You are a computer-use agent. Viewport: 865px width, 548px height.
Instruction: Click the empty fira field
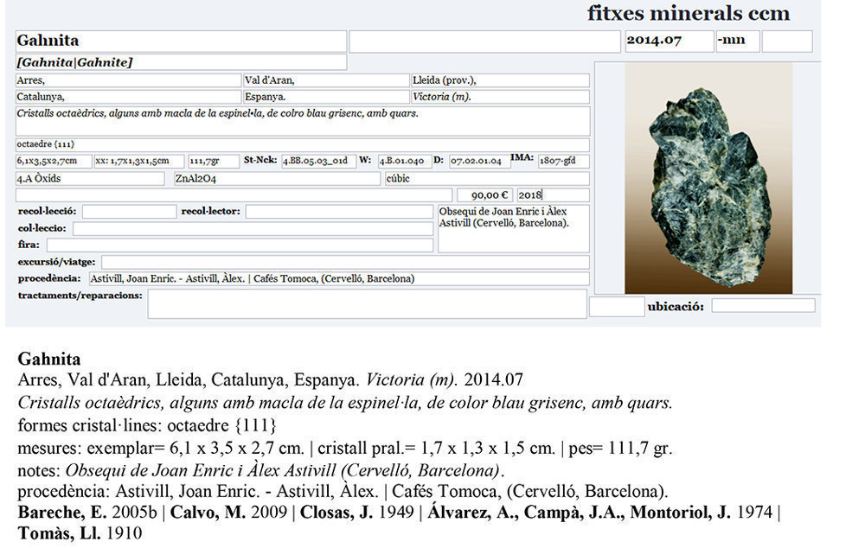[240, 245]
